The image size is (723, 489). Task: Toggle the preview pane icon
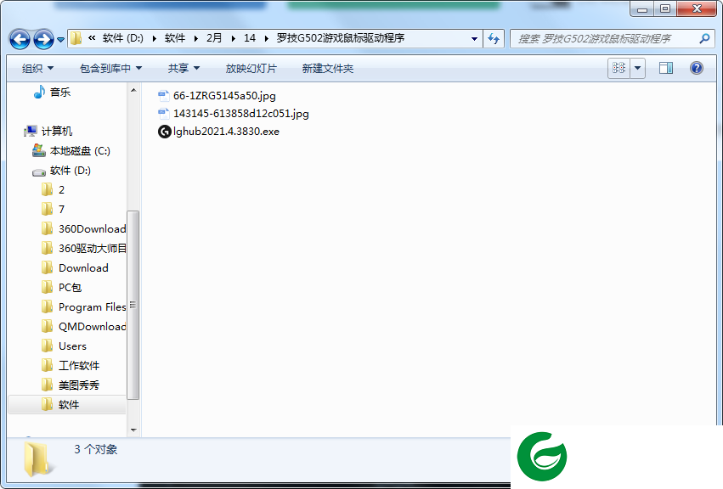[x=666, y=68]
